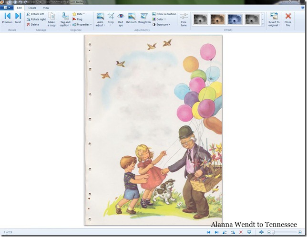Open Revert to original dropdown

pyautogui.click(x=274, y=19)
